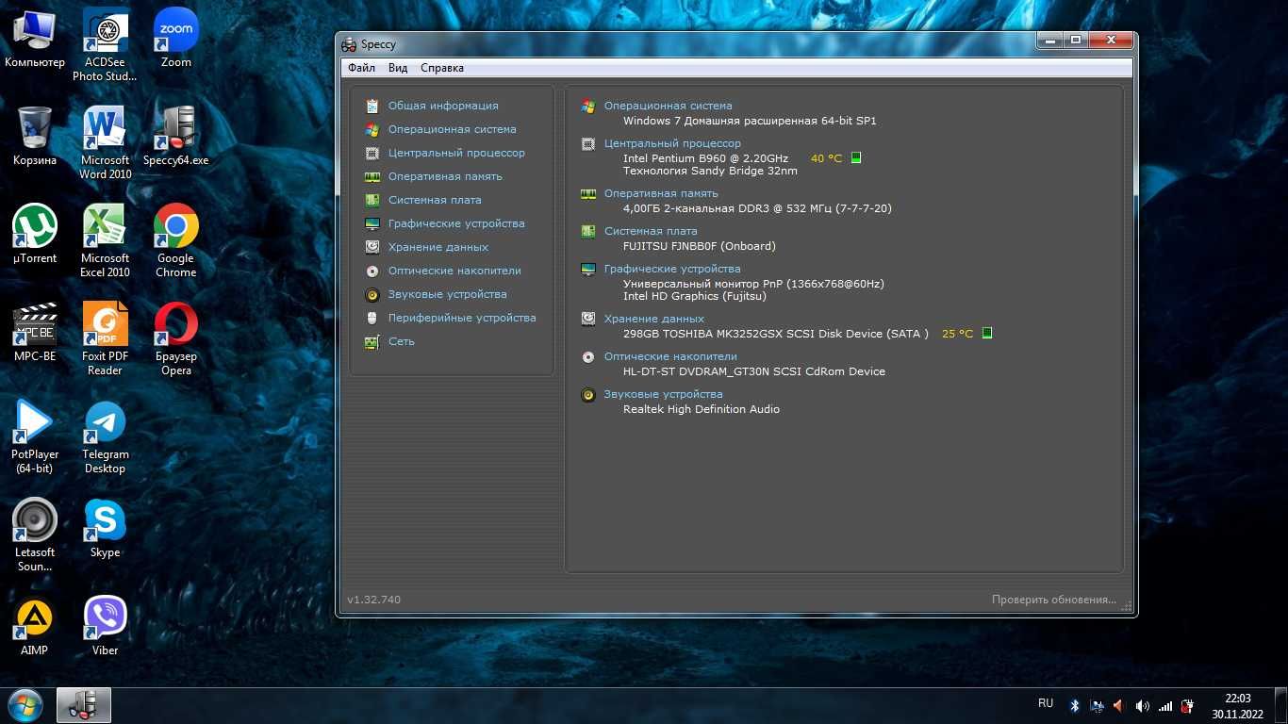Open the Windows Start menu

pyautogui.click(x=25, y=705)
